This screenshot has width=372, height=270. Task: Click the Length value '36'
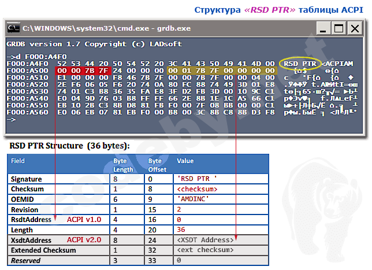(x=181, y=230)
